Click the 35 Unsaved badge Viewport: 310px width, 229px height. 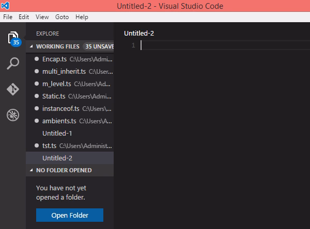[99, 46]
